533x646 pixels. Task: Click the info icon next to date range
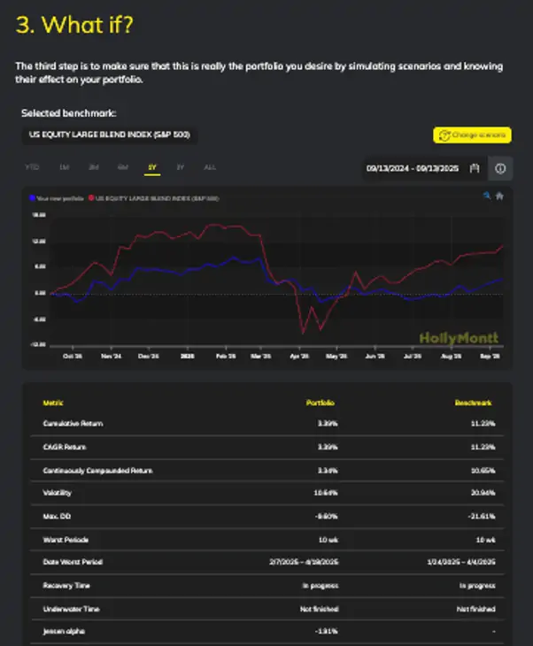499,168
